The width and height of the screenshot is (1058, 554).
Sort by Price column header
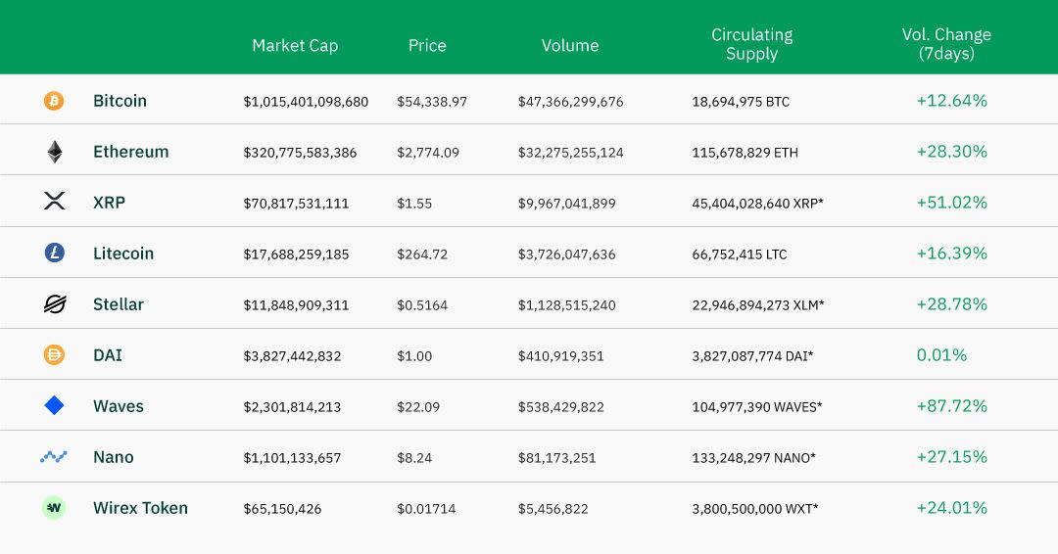click(427, 45)
